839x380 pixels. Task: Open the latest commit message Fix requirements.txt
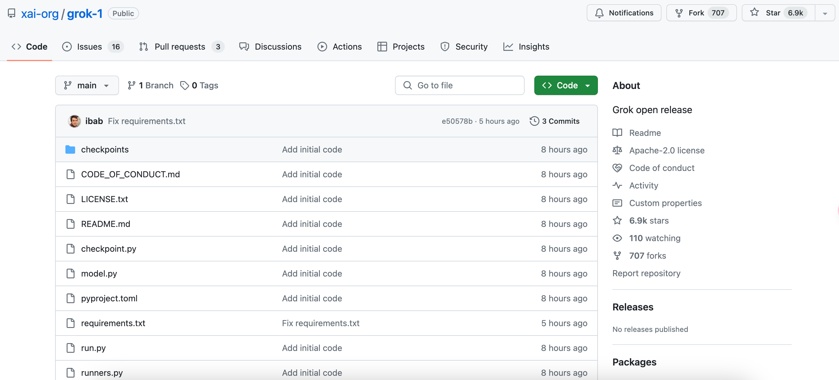coord(147,121)
